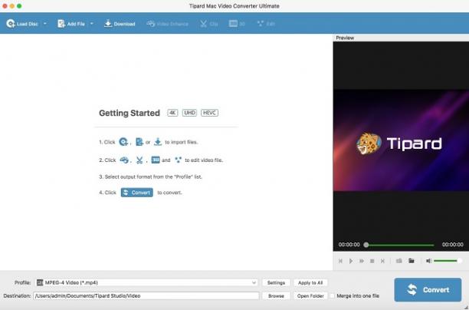The image size is (469, 310).
Task: Open profile Settings button
Action: pos(276,282)
